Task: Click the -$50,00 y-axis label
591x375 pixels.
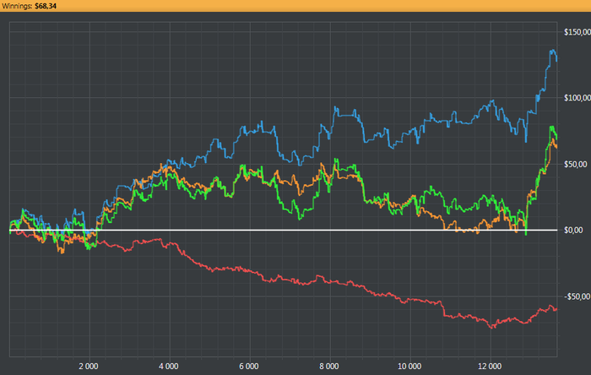Action: pyautogui.click(x=577, y=296)
